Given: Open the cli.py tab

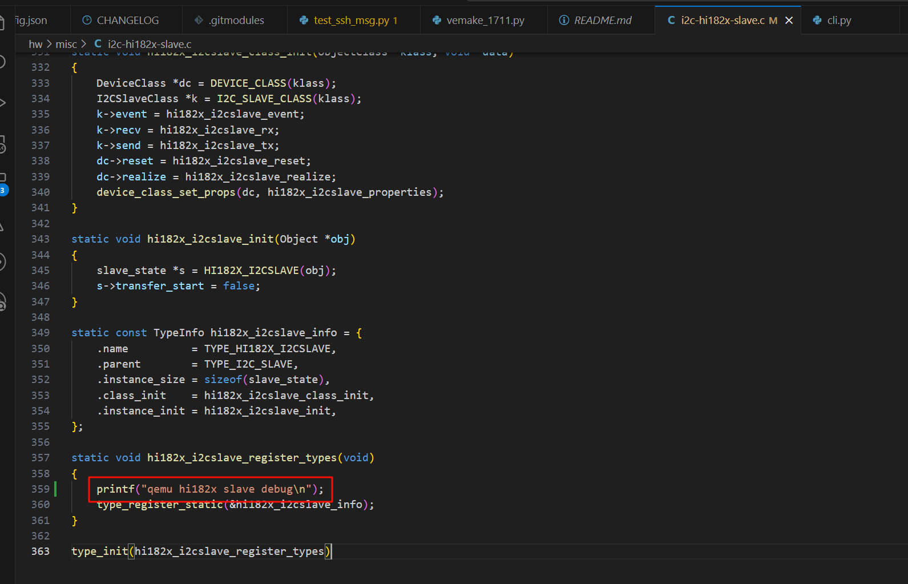Looking at the screenshot, I should pos(839,21).
